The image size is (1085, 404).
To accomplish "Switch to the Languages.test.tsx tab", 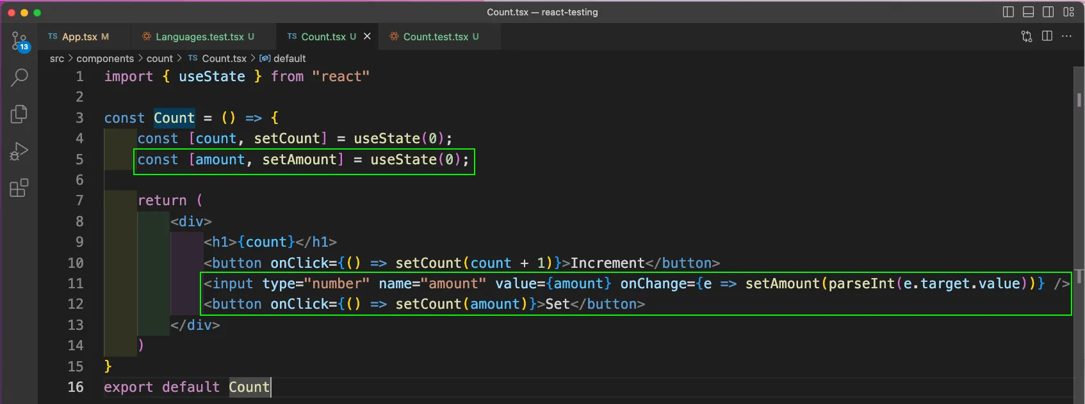I will (x=204, y=36).
